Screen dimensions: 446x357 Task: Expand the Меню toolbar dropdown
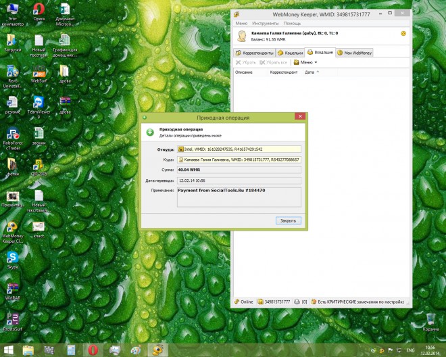coord(305,62)
